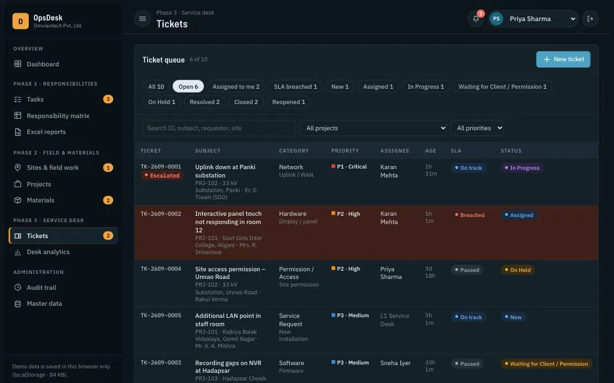Filter by Resolved 2 chip
The width and height of the screenshot is (614, 383).
205,102
